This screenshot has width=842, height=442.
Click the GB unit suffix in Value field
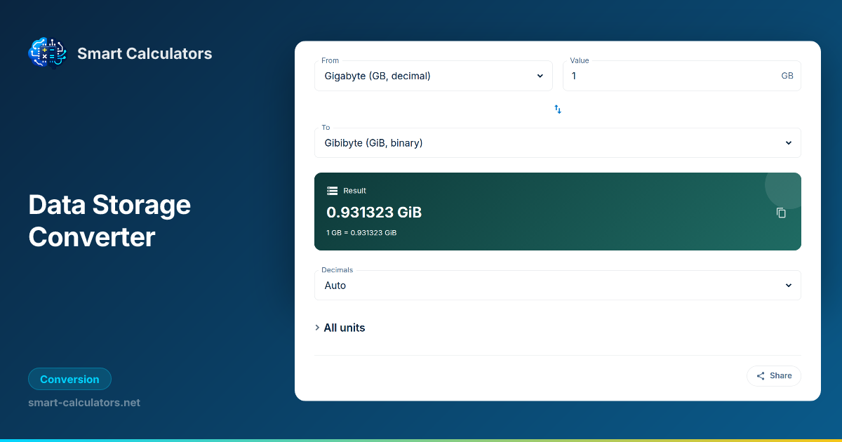[787, 76]
